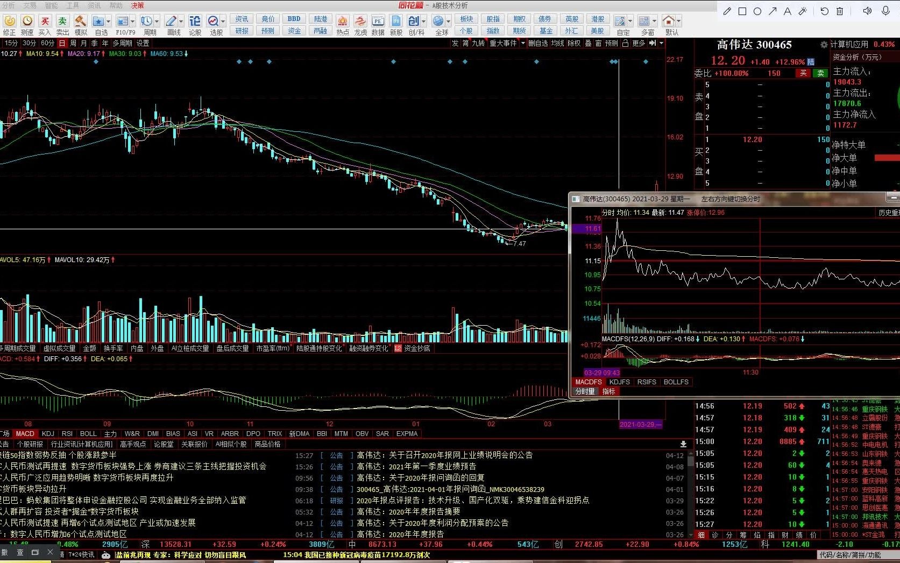Viewport: 900px width, 563px height.
Task: Click the undo annotation icon
Action: (x=824, y=11)
